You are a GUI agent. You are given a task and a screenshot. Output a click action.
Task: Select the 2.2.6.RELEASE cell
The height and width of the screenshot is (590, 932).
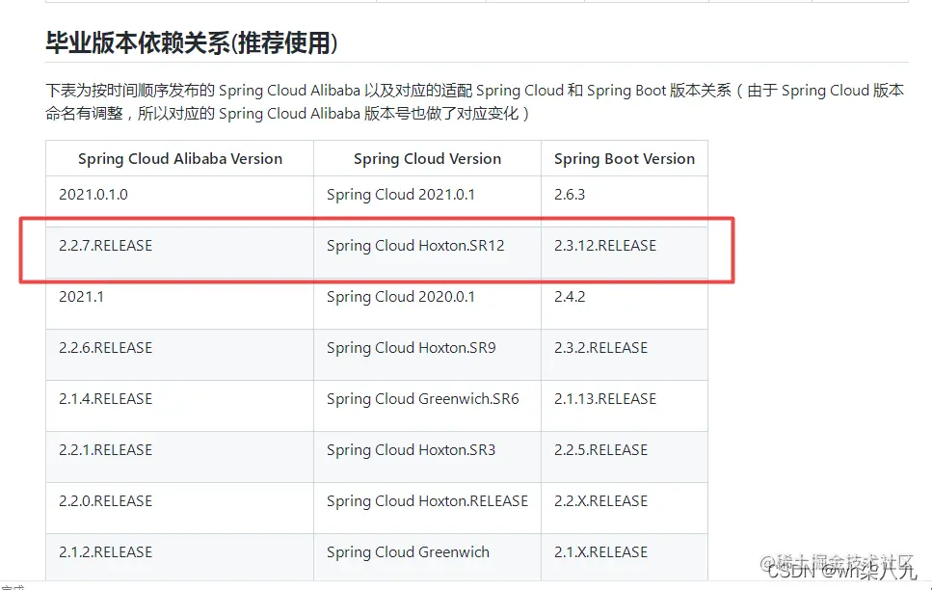(180, 355)
